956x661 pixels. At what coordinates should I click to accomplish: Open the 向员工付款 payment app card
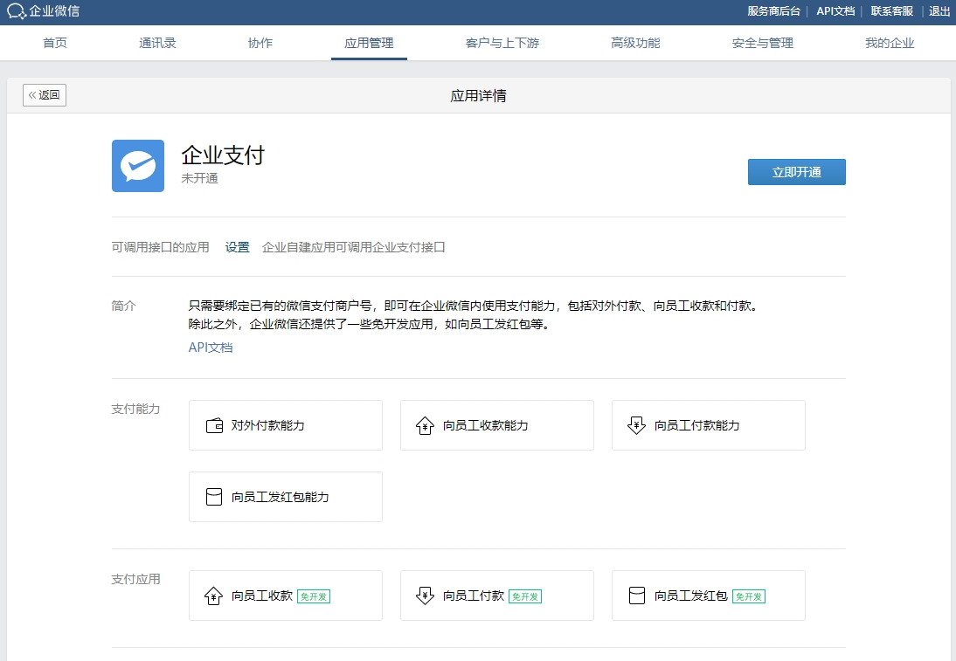pos(497,596)
